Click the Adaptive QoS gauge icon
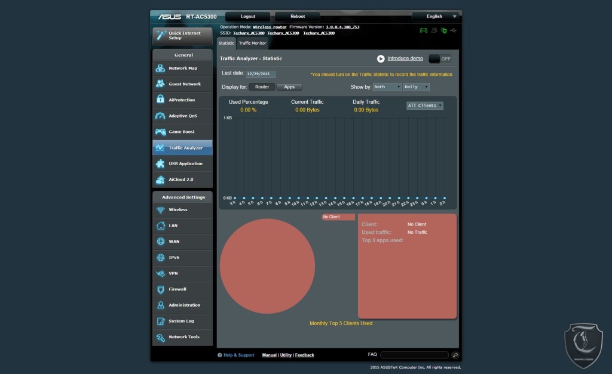 click(x=160, y=116)
